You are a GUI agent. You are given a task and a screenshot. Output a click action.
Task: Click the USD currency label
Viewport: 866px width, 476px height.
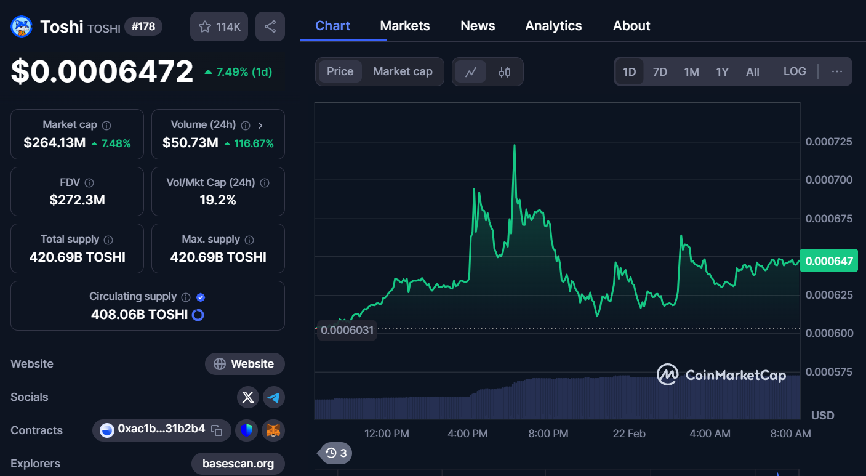pos(823,415)
